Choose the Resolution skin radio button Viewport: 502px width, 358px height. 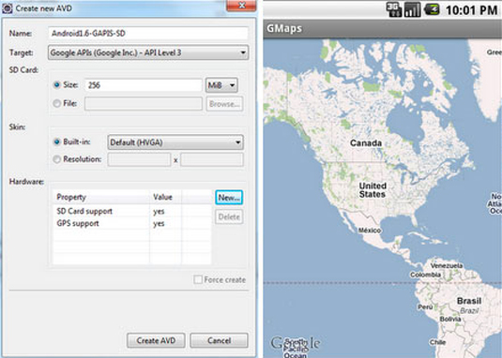(57, 159)
